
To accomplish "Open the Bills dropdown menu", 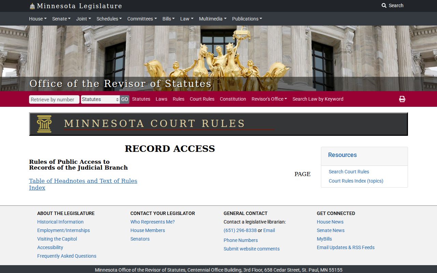I will [168, 19].
